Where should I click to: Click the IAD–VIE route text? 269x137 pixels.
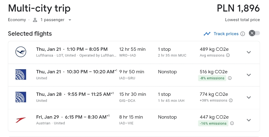[x=126, y=123]
